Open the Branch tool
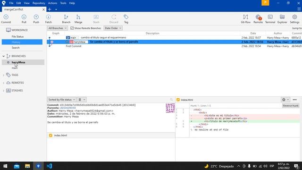The width and height of the screenshot is (302, 170). click(x=66, y=19)
